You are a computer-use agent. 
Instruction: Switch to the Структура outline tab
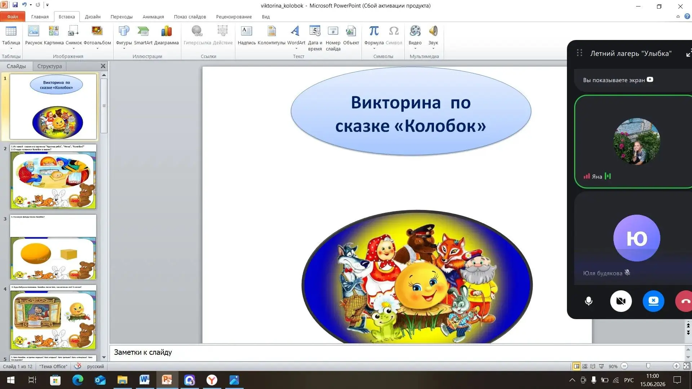[x=49, y=66]
